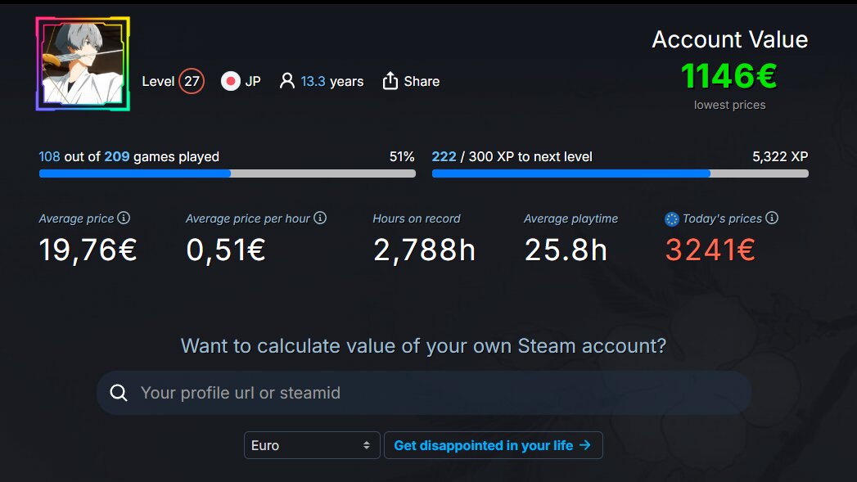Click the Share upload icon
857x482 pixels.
pos(390,81)
